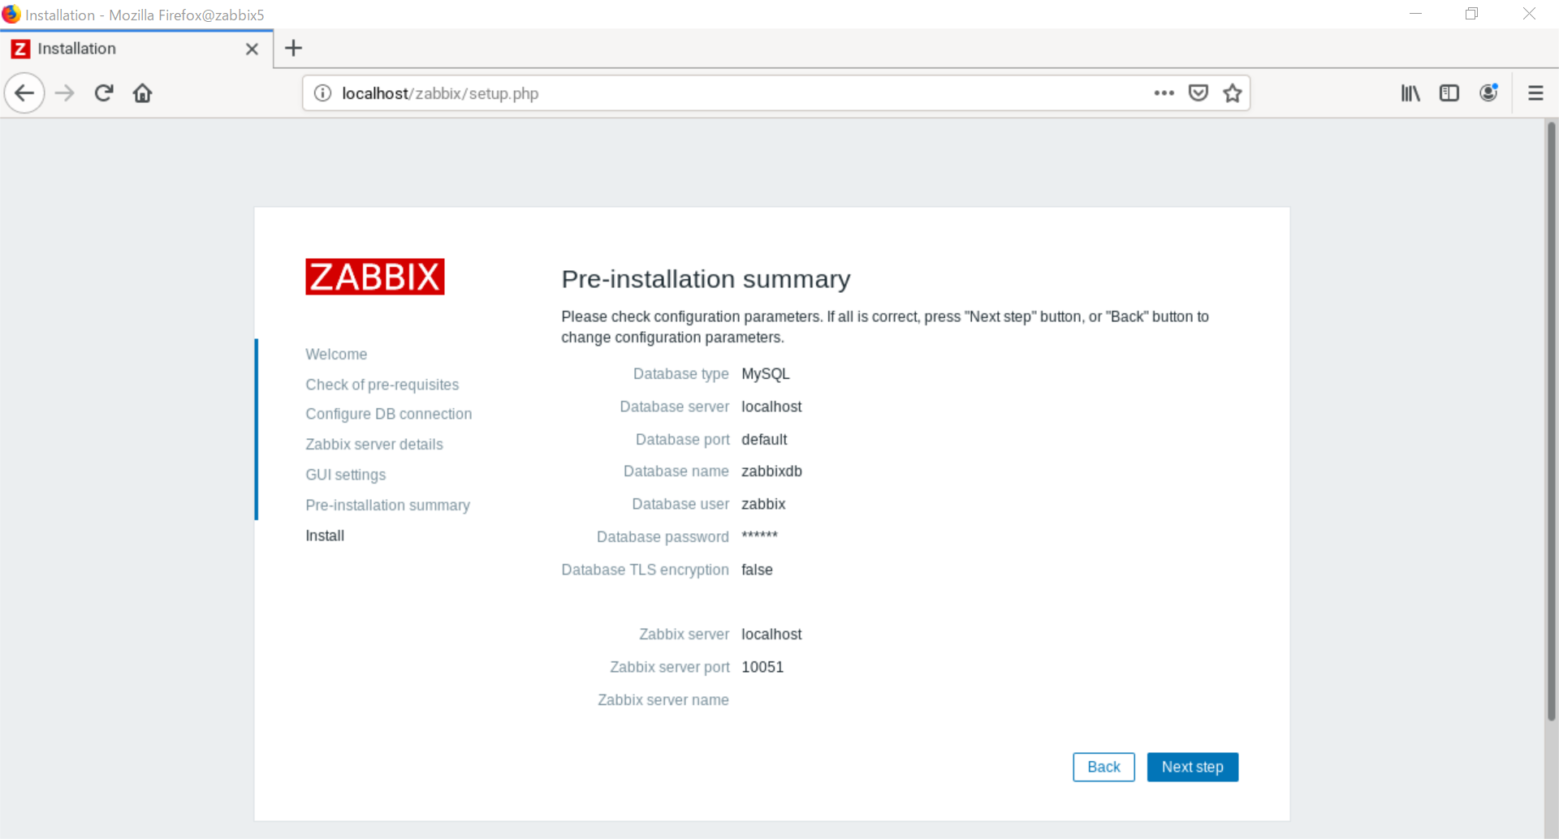The width and height of the screenshot is (1559, 839).
Task: Click the page vertical scrollbar
Action: click(x=1551, y=420)
